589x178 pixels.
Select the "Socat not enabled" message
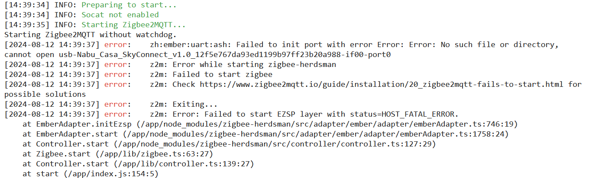coord(120,15)
